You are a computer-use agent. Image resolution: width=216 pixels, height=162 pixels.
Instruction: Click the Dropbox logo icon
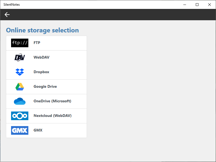[20, 72]
